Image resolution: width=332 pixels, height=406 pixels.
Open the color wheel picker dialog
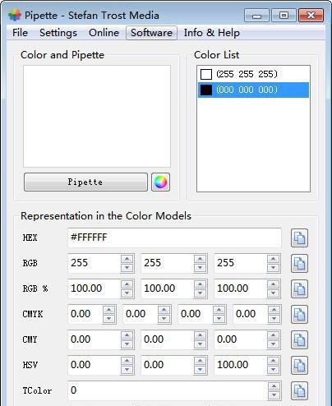point(160,182)
